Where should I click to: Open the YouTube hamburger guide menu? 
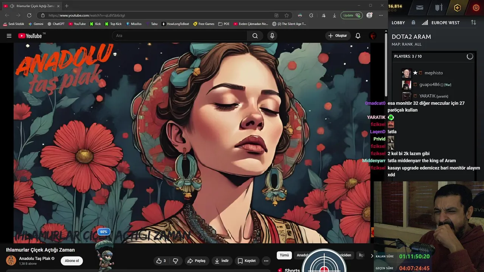click(x=9, y=36)
